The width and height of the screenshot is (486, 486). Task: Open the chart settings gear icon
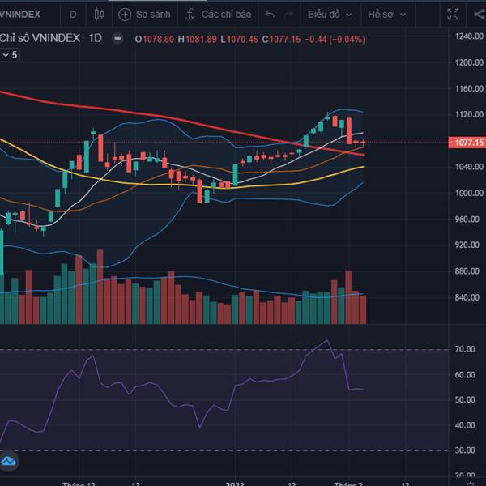click(x=471, y=484)
